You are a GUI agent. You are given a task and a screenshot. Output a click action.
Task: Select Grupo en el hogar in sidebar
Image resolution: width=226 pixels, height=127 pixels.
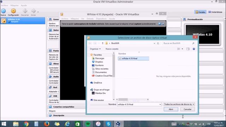101,90
